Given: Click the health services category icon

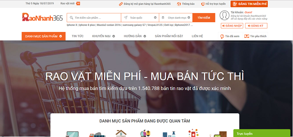Looking at the screenshot, I should click(x=193, y=133).
